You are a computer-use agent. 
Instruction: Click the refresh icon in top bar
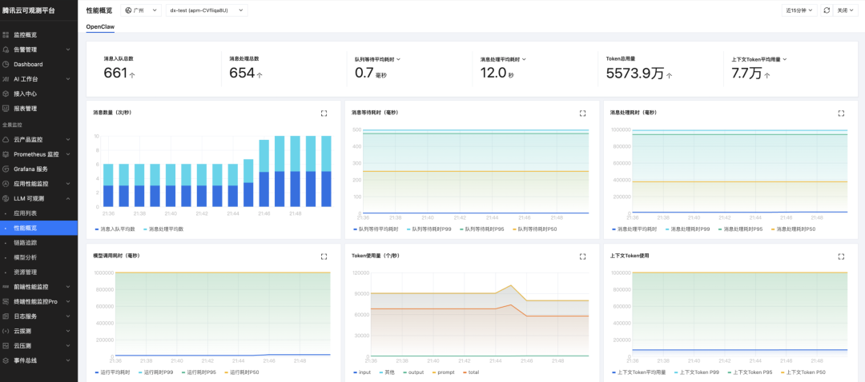pos(827,10)
